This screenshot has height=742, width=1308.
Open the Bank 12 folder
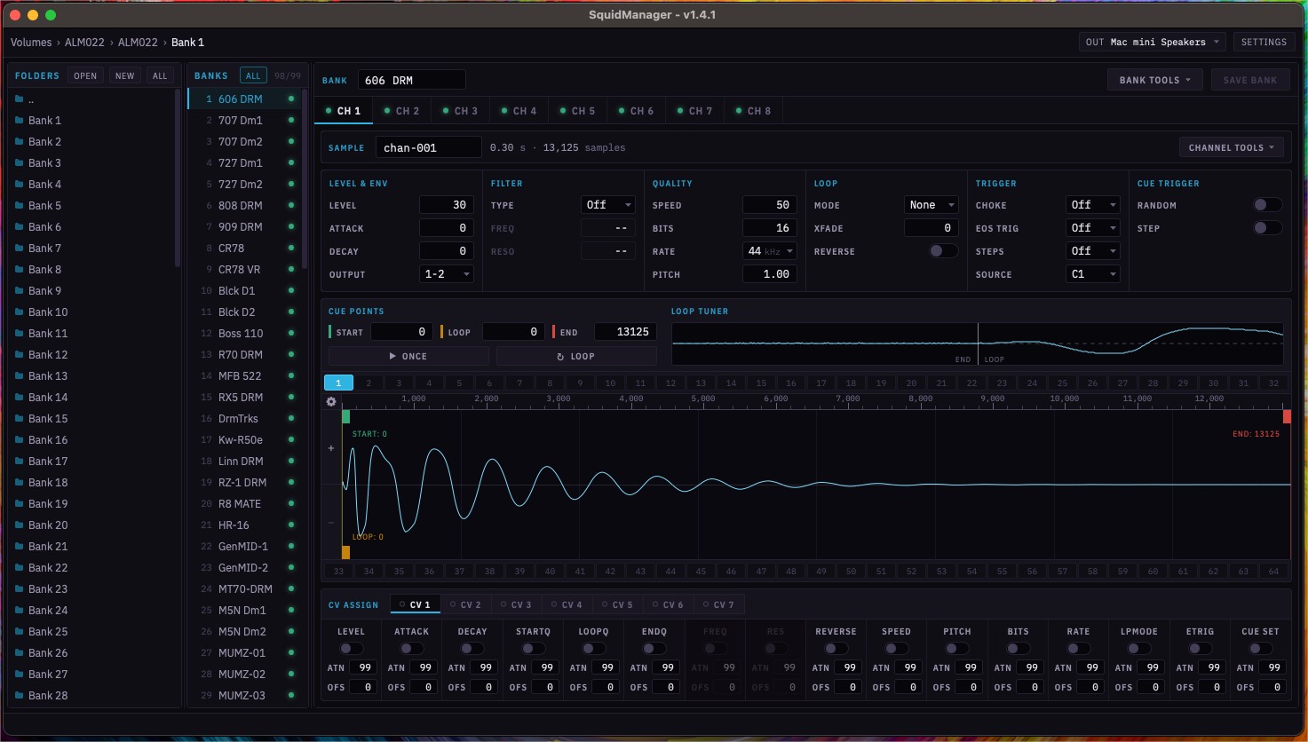(x=48, y=355)
